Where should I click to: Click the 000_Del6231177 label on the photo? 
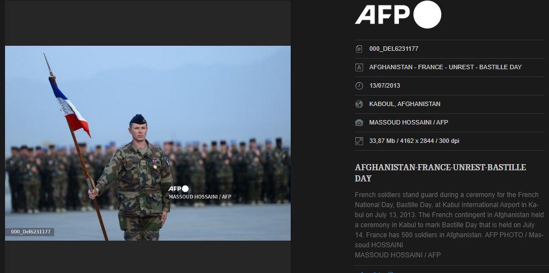pos(31,232)
